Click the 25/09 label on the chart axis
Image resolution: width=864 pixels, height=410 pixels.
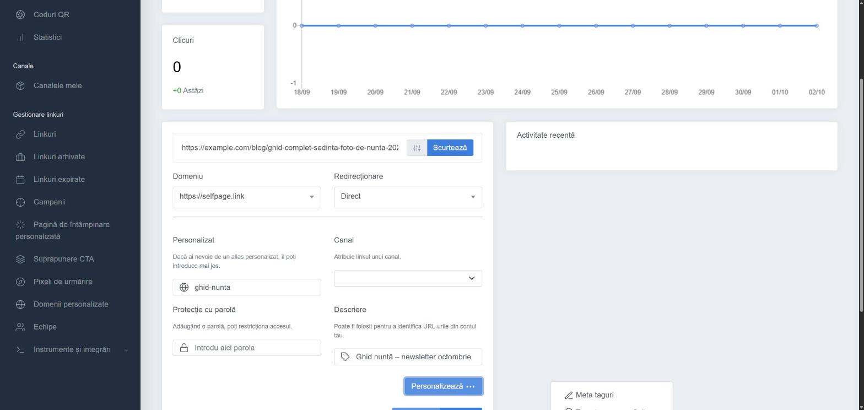click(559, 92)
